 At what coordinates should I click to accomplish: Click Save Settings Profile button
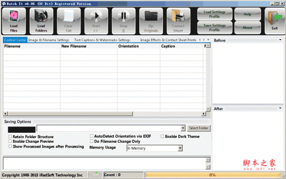[x=214, y=28]
